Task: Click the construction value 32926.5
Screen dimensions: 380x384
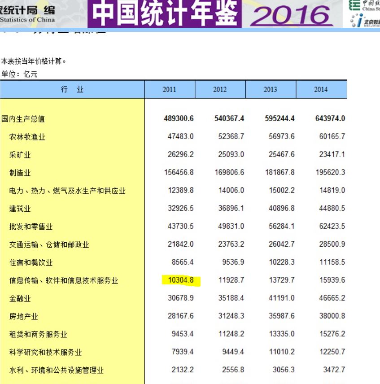Action: pyautogui.click(x=180, y=208)
